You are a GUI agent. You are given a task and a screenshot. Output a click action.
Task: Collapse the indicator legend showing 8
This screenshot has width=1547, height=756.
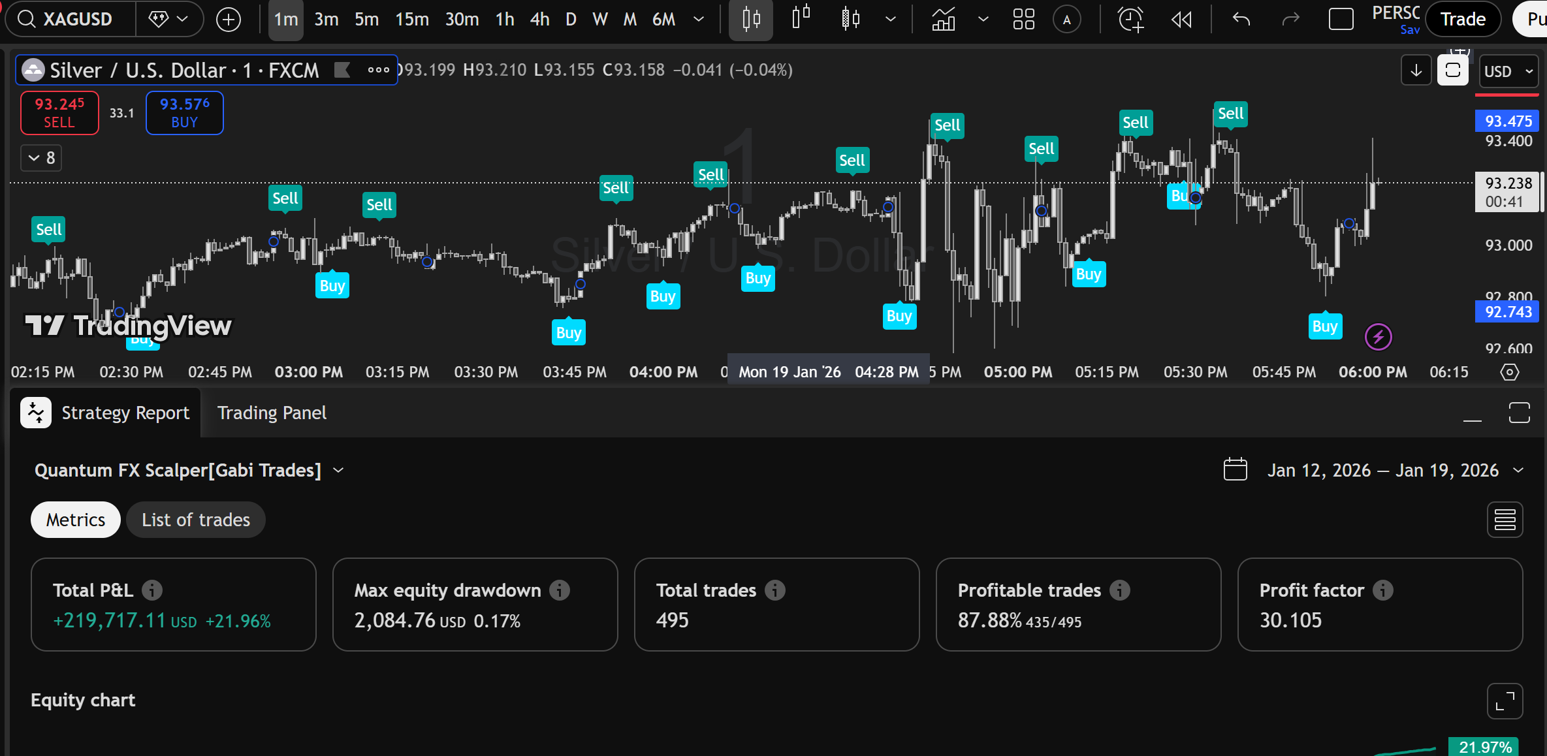(x=42, y=158)
